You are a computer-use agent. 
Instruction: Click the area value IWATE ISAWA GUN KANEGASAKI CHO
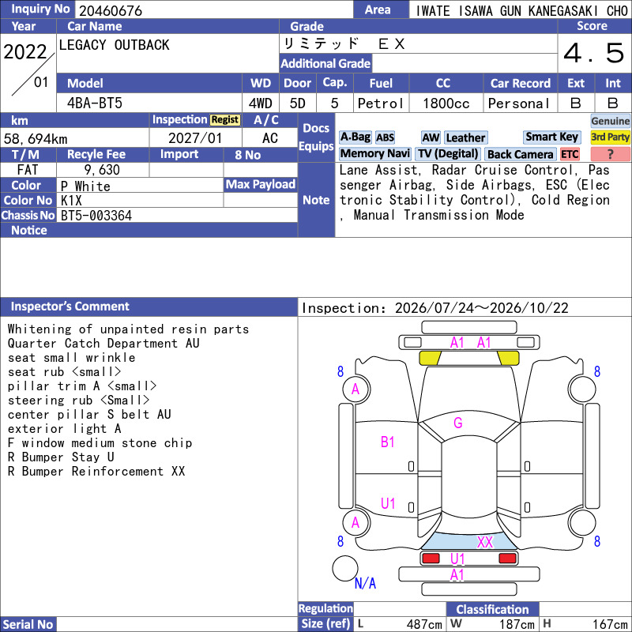point(521,11)
